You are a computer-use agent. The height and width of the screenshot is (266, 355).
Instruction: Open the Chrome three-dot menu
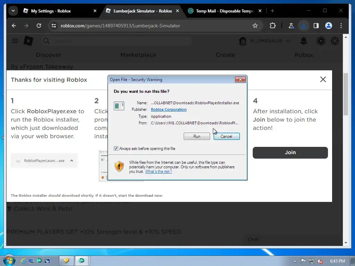point(341,26)
